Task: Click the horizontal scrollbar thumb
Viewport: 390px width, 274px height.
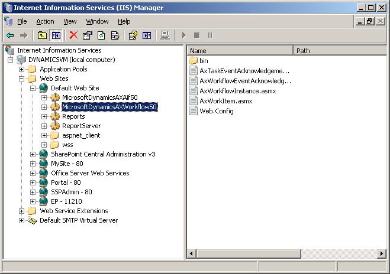Action: (x=248, y=254)
